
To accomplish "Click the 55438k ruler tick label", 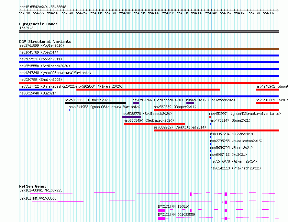I will 269,13.
